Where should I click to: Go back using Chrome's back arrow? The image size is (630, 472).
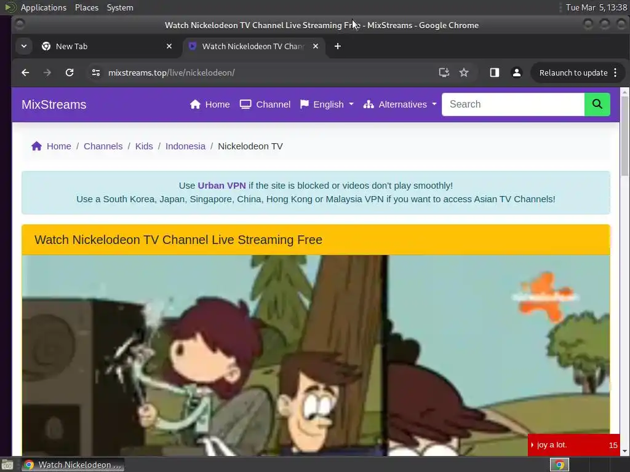point(25,73)
